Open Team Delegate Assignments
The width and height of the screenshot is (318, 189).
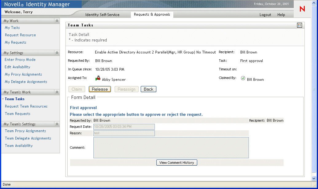pyautogui.click(x=28, y=138)
